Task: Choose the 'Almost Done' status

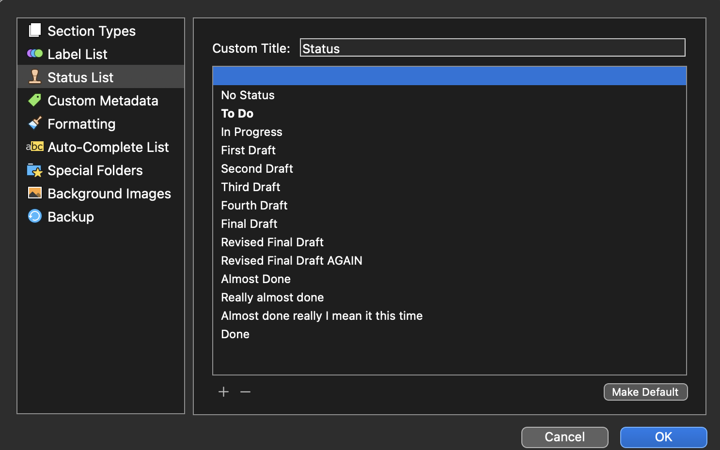Action: coord(450,279)
